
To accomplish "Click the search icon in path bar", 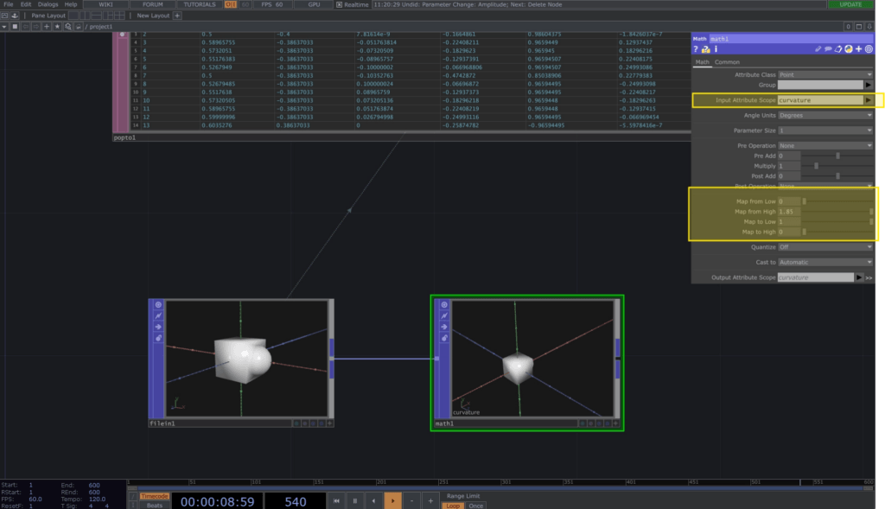I will click(x=67, y=27).
